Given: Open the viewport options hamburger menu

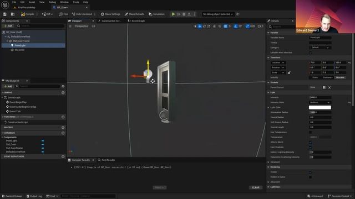Looking at the screenshot, I should point(70,26).
